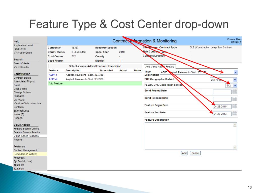The height and width of the screenshot is (193, 258).
Task: Open Feedback
Action: coord(19,158)
